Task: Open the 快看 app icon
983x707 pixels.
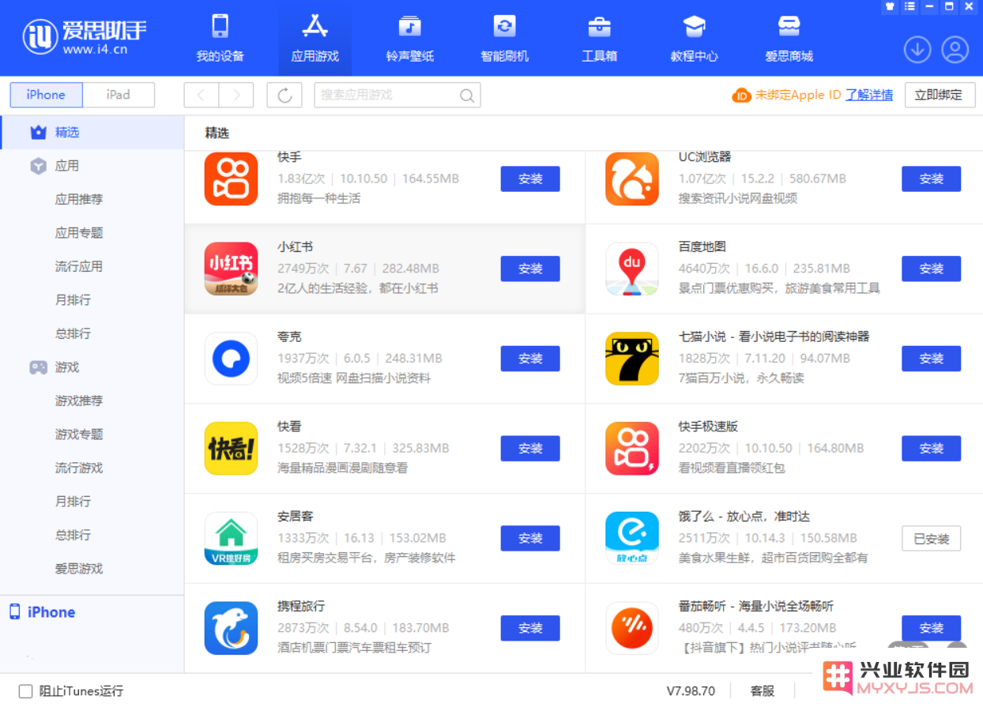Action: point(231,449)
